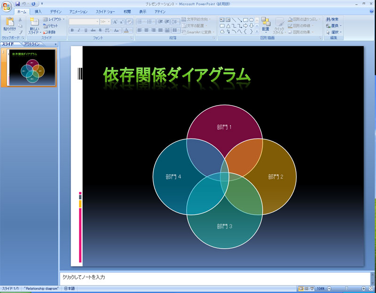Switch to slide sorter view in status bar

(x=306, y=288)
